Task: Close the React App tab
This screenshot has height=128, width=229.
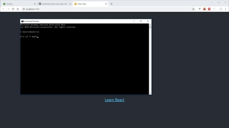Action: [x=106, y=4]
